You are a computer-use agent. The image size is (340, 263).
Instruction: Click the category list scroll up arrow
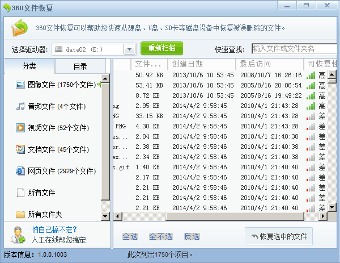(105, 78)
